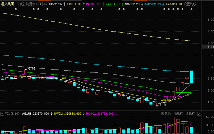This screenshot has height=134, width=214.
Task: Select the MA120:2.79 indicator value
Action: click(x=152, y=4)
